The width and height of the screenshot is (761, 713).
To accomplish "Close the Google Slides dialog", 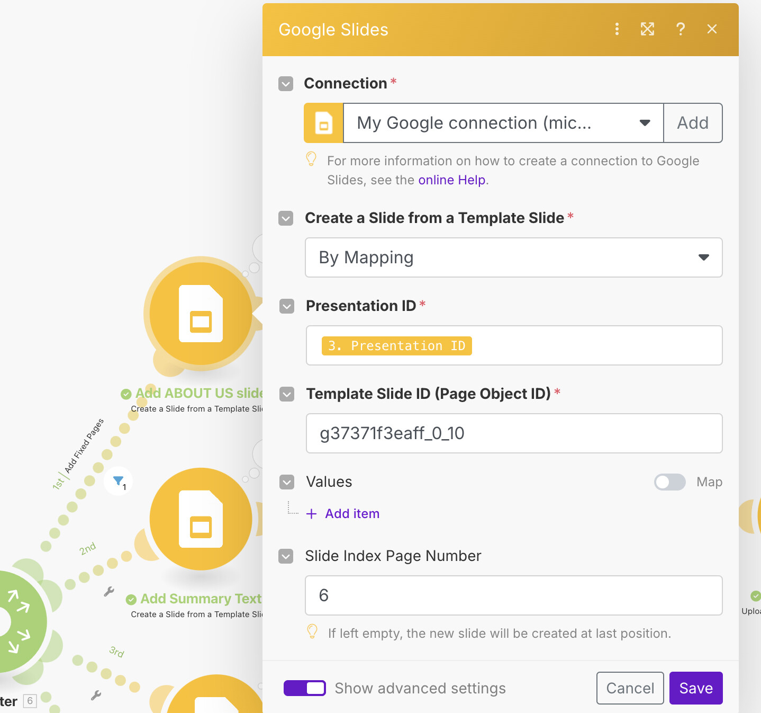I will click(712, 29).
